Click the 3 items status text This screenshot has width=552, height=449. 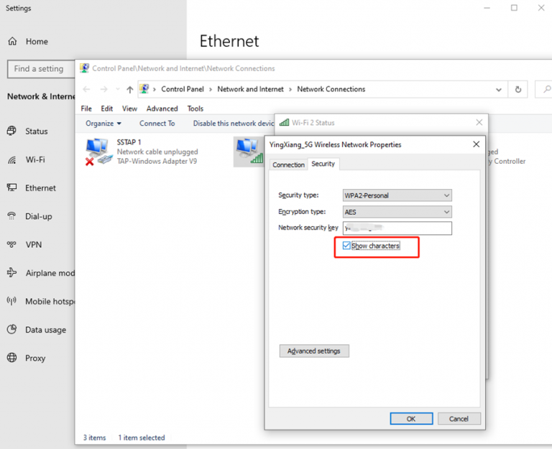coord(94,438)
